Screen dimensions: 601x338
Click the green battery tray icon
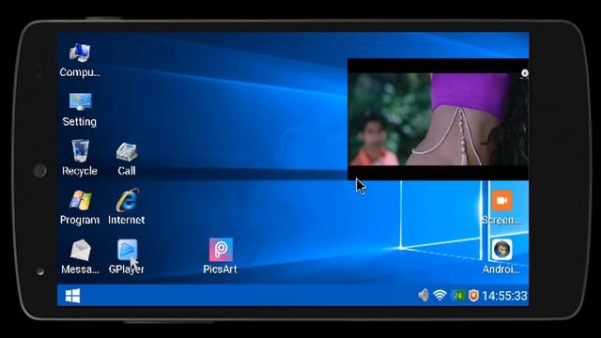(x=457, y=296)
